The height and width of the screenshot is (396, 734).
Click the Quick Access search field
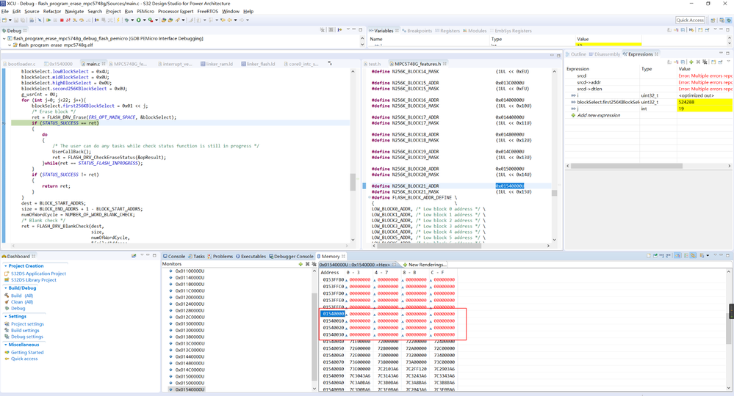(690, 20)
